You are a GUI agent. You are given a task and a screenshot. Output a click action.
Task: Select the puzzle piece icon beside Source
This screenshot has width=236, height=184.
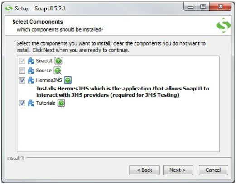[x=31, y=71]
